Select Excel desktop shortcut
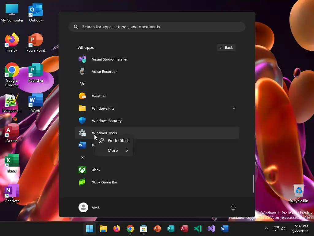The width and height of the screenshot is (314, 236). coord(12,163)
